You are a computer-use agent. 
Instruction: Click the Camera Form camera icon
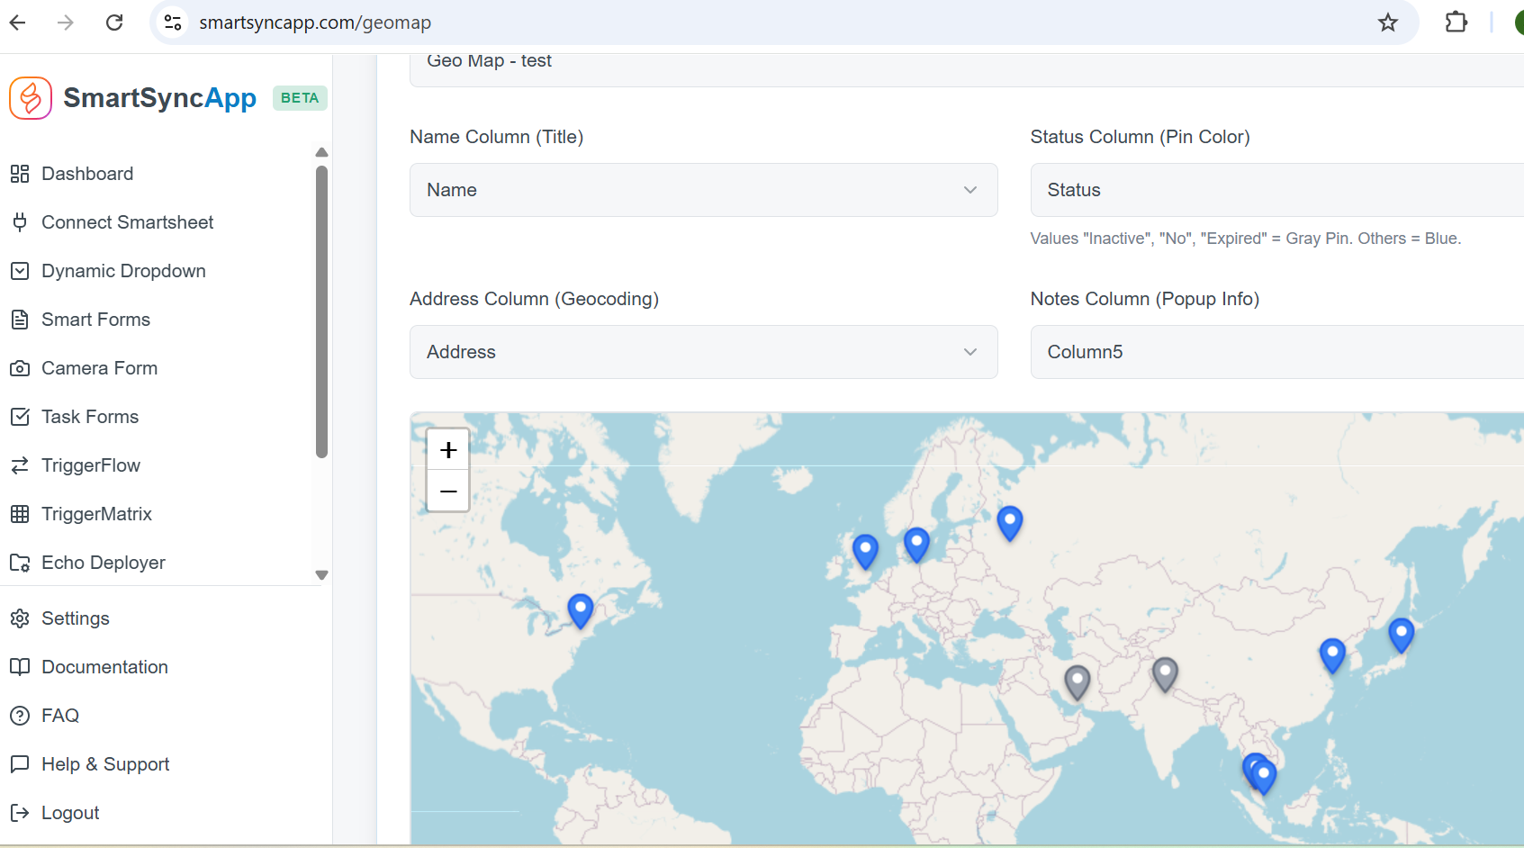(20, 368)
